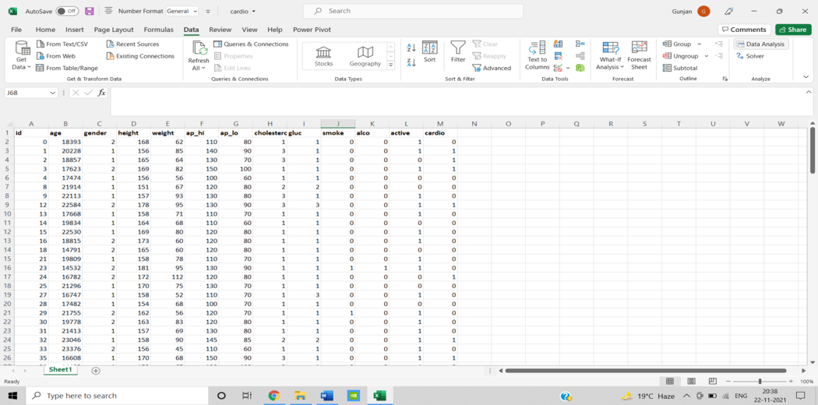Viewport: 818px width, 405px height.
Task: Click the Save icon in title bar
Action: (90, 12)
